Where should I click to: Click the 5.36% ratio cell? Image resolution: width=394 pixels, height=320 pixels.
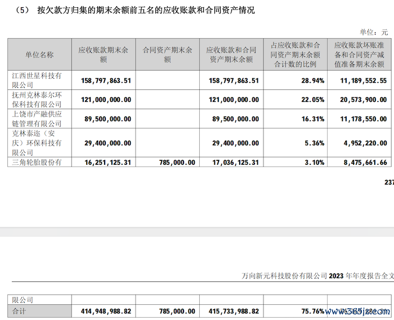pos(315,143)
